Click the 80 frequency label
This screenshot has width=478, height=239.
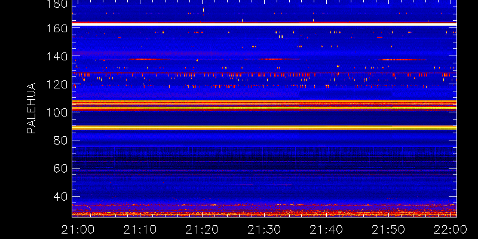[60, 140]
